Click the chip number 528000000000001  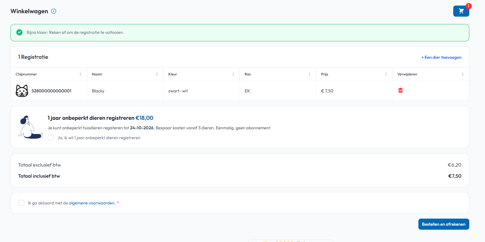(x=51, y=91)
